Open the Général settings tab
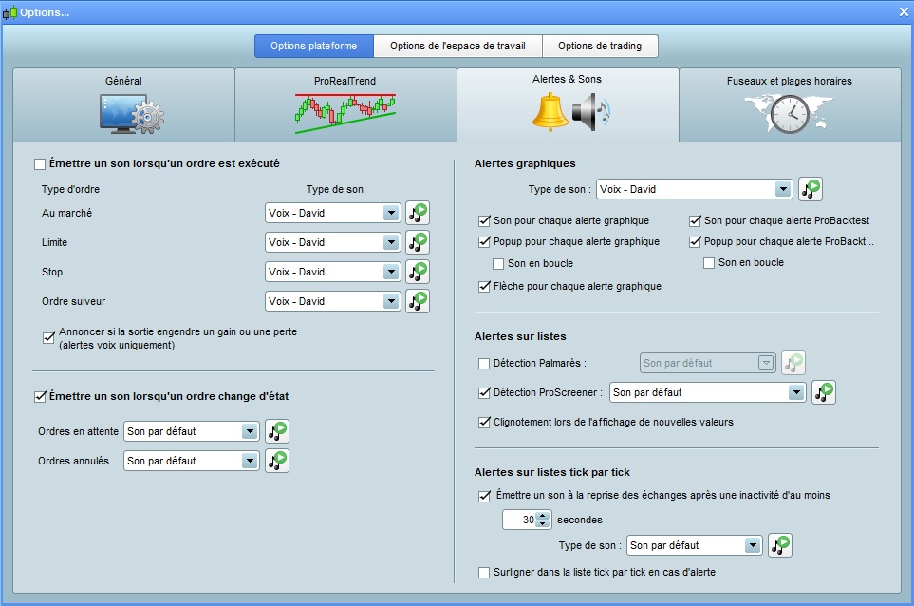914x606 pixels. [123, 105]
